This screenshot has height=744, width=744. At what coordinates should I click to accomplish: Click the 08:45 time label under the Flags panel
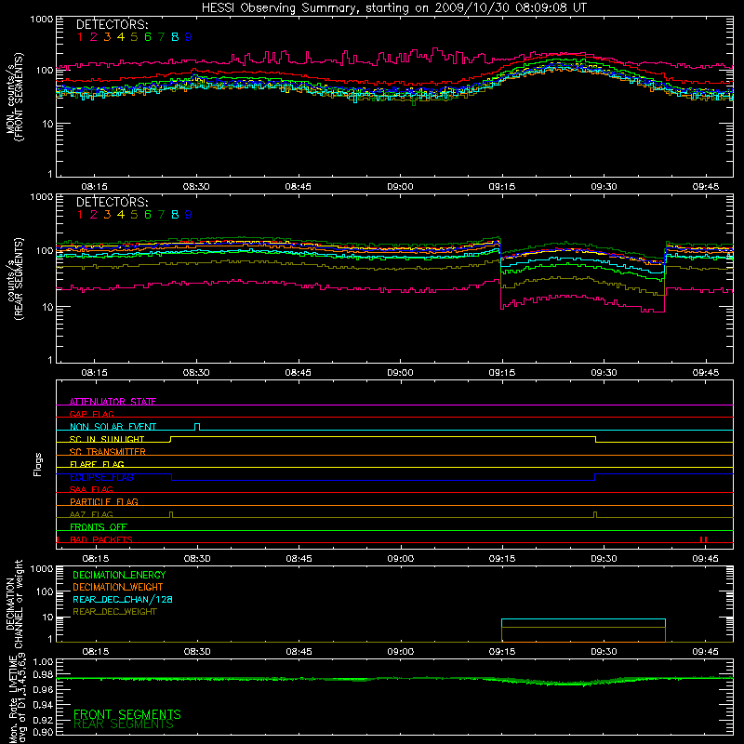click(x=299, y=559)
